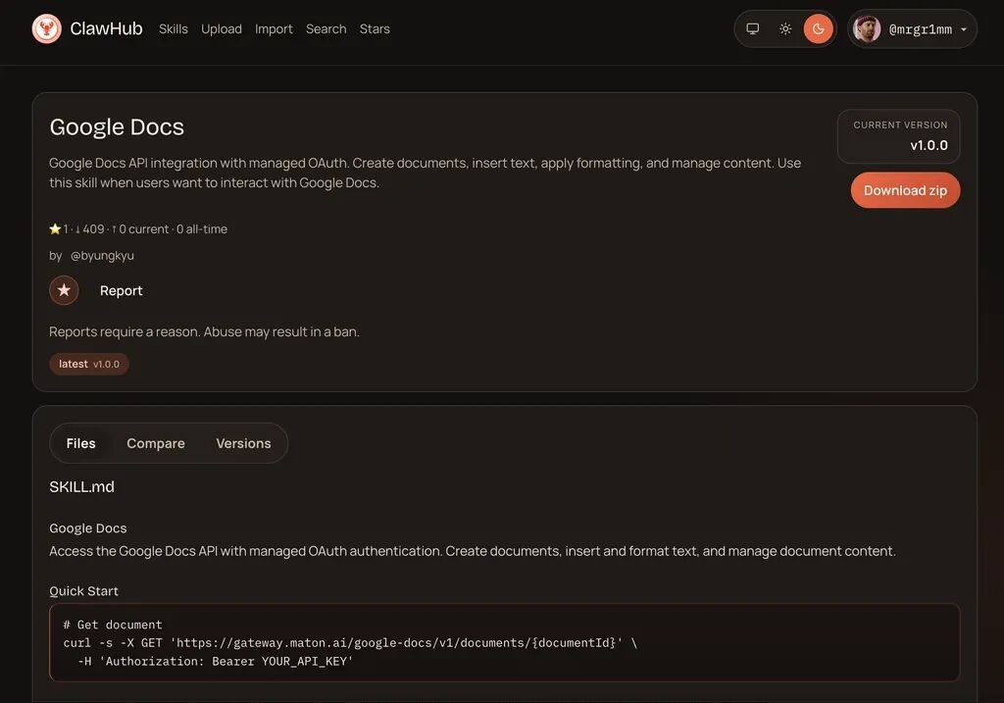Image resolution: width=1004 pixels, height=703 pixels.
Task: Click the '0 current' installs stat
Action: pyautogui.click(x=140, y=228)
